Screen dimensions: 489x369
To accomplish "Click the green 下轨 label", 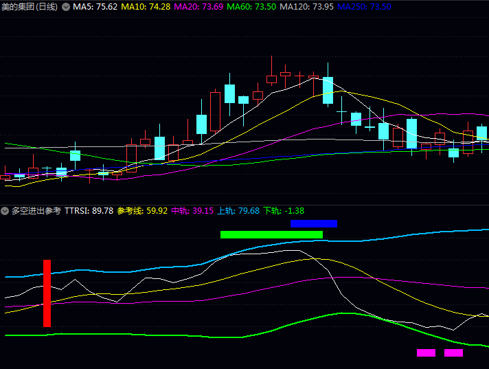I will [284, 211].
